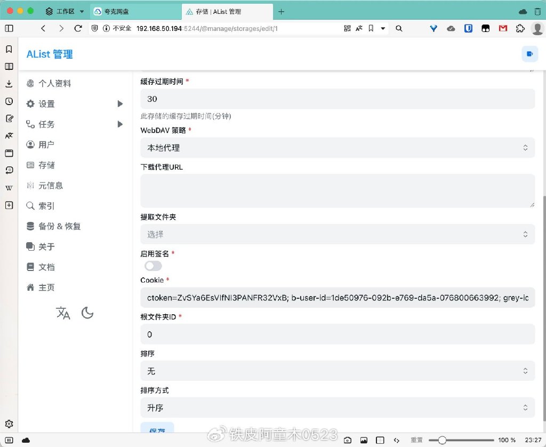
Task: Open the WebDAV 策略 dropdown
Action: tap(337, 147)
